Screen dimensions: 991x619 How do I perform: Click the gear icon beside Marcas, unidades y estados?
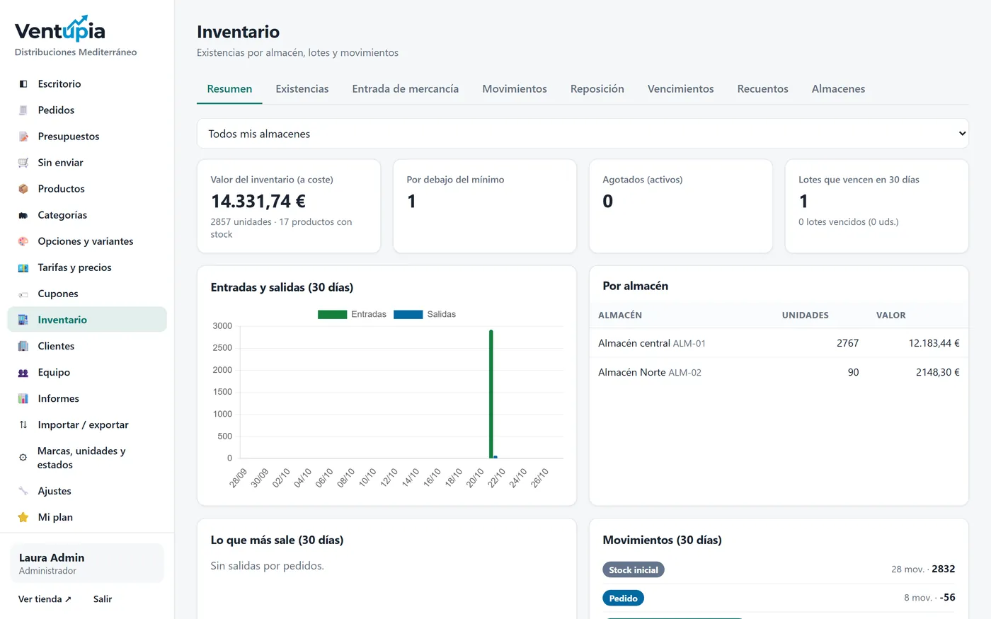coord(23,458)
